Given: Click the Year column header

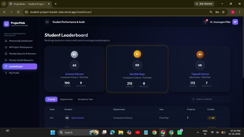Looking at the screenshot, I should point(161,109).
